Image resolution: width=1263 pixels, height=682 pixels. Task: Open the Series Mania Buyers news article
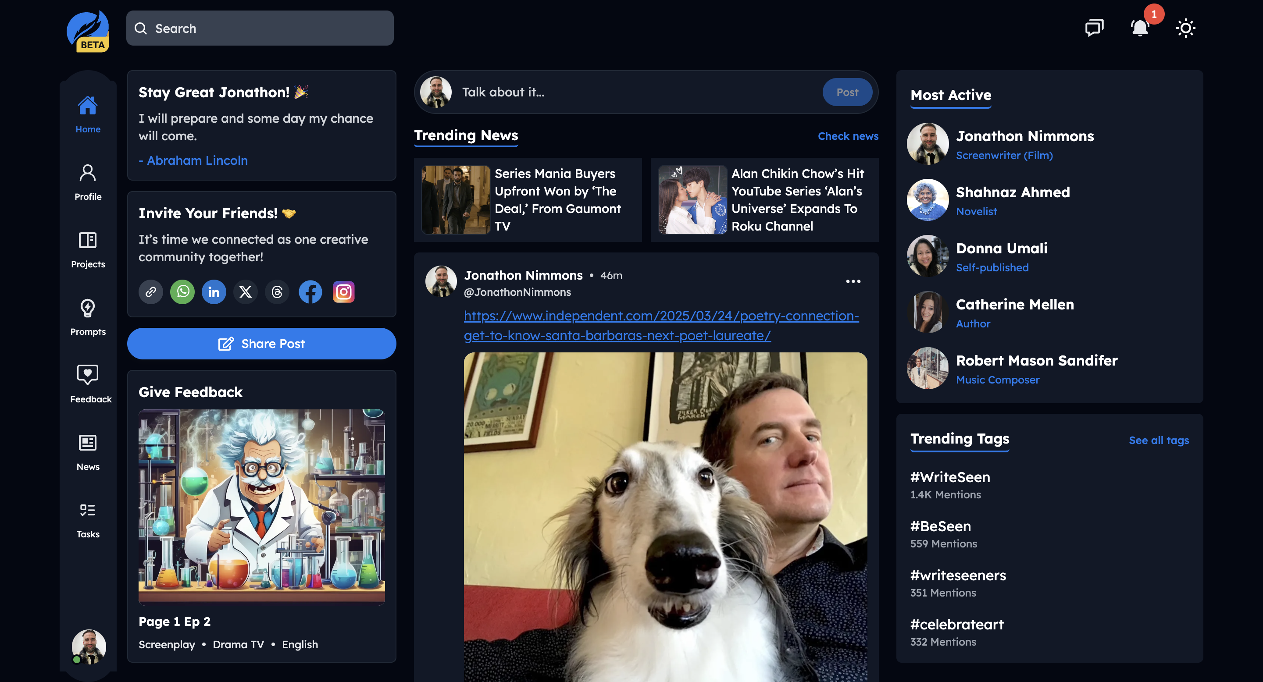[528, 199]
